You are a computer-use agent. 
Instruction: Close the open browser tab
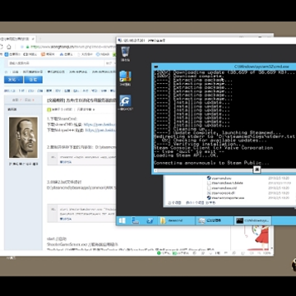coord(33,39)
